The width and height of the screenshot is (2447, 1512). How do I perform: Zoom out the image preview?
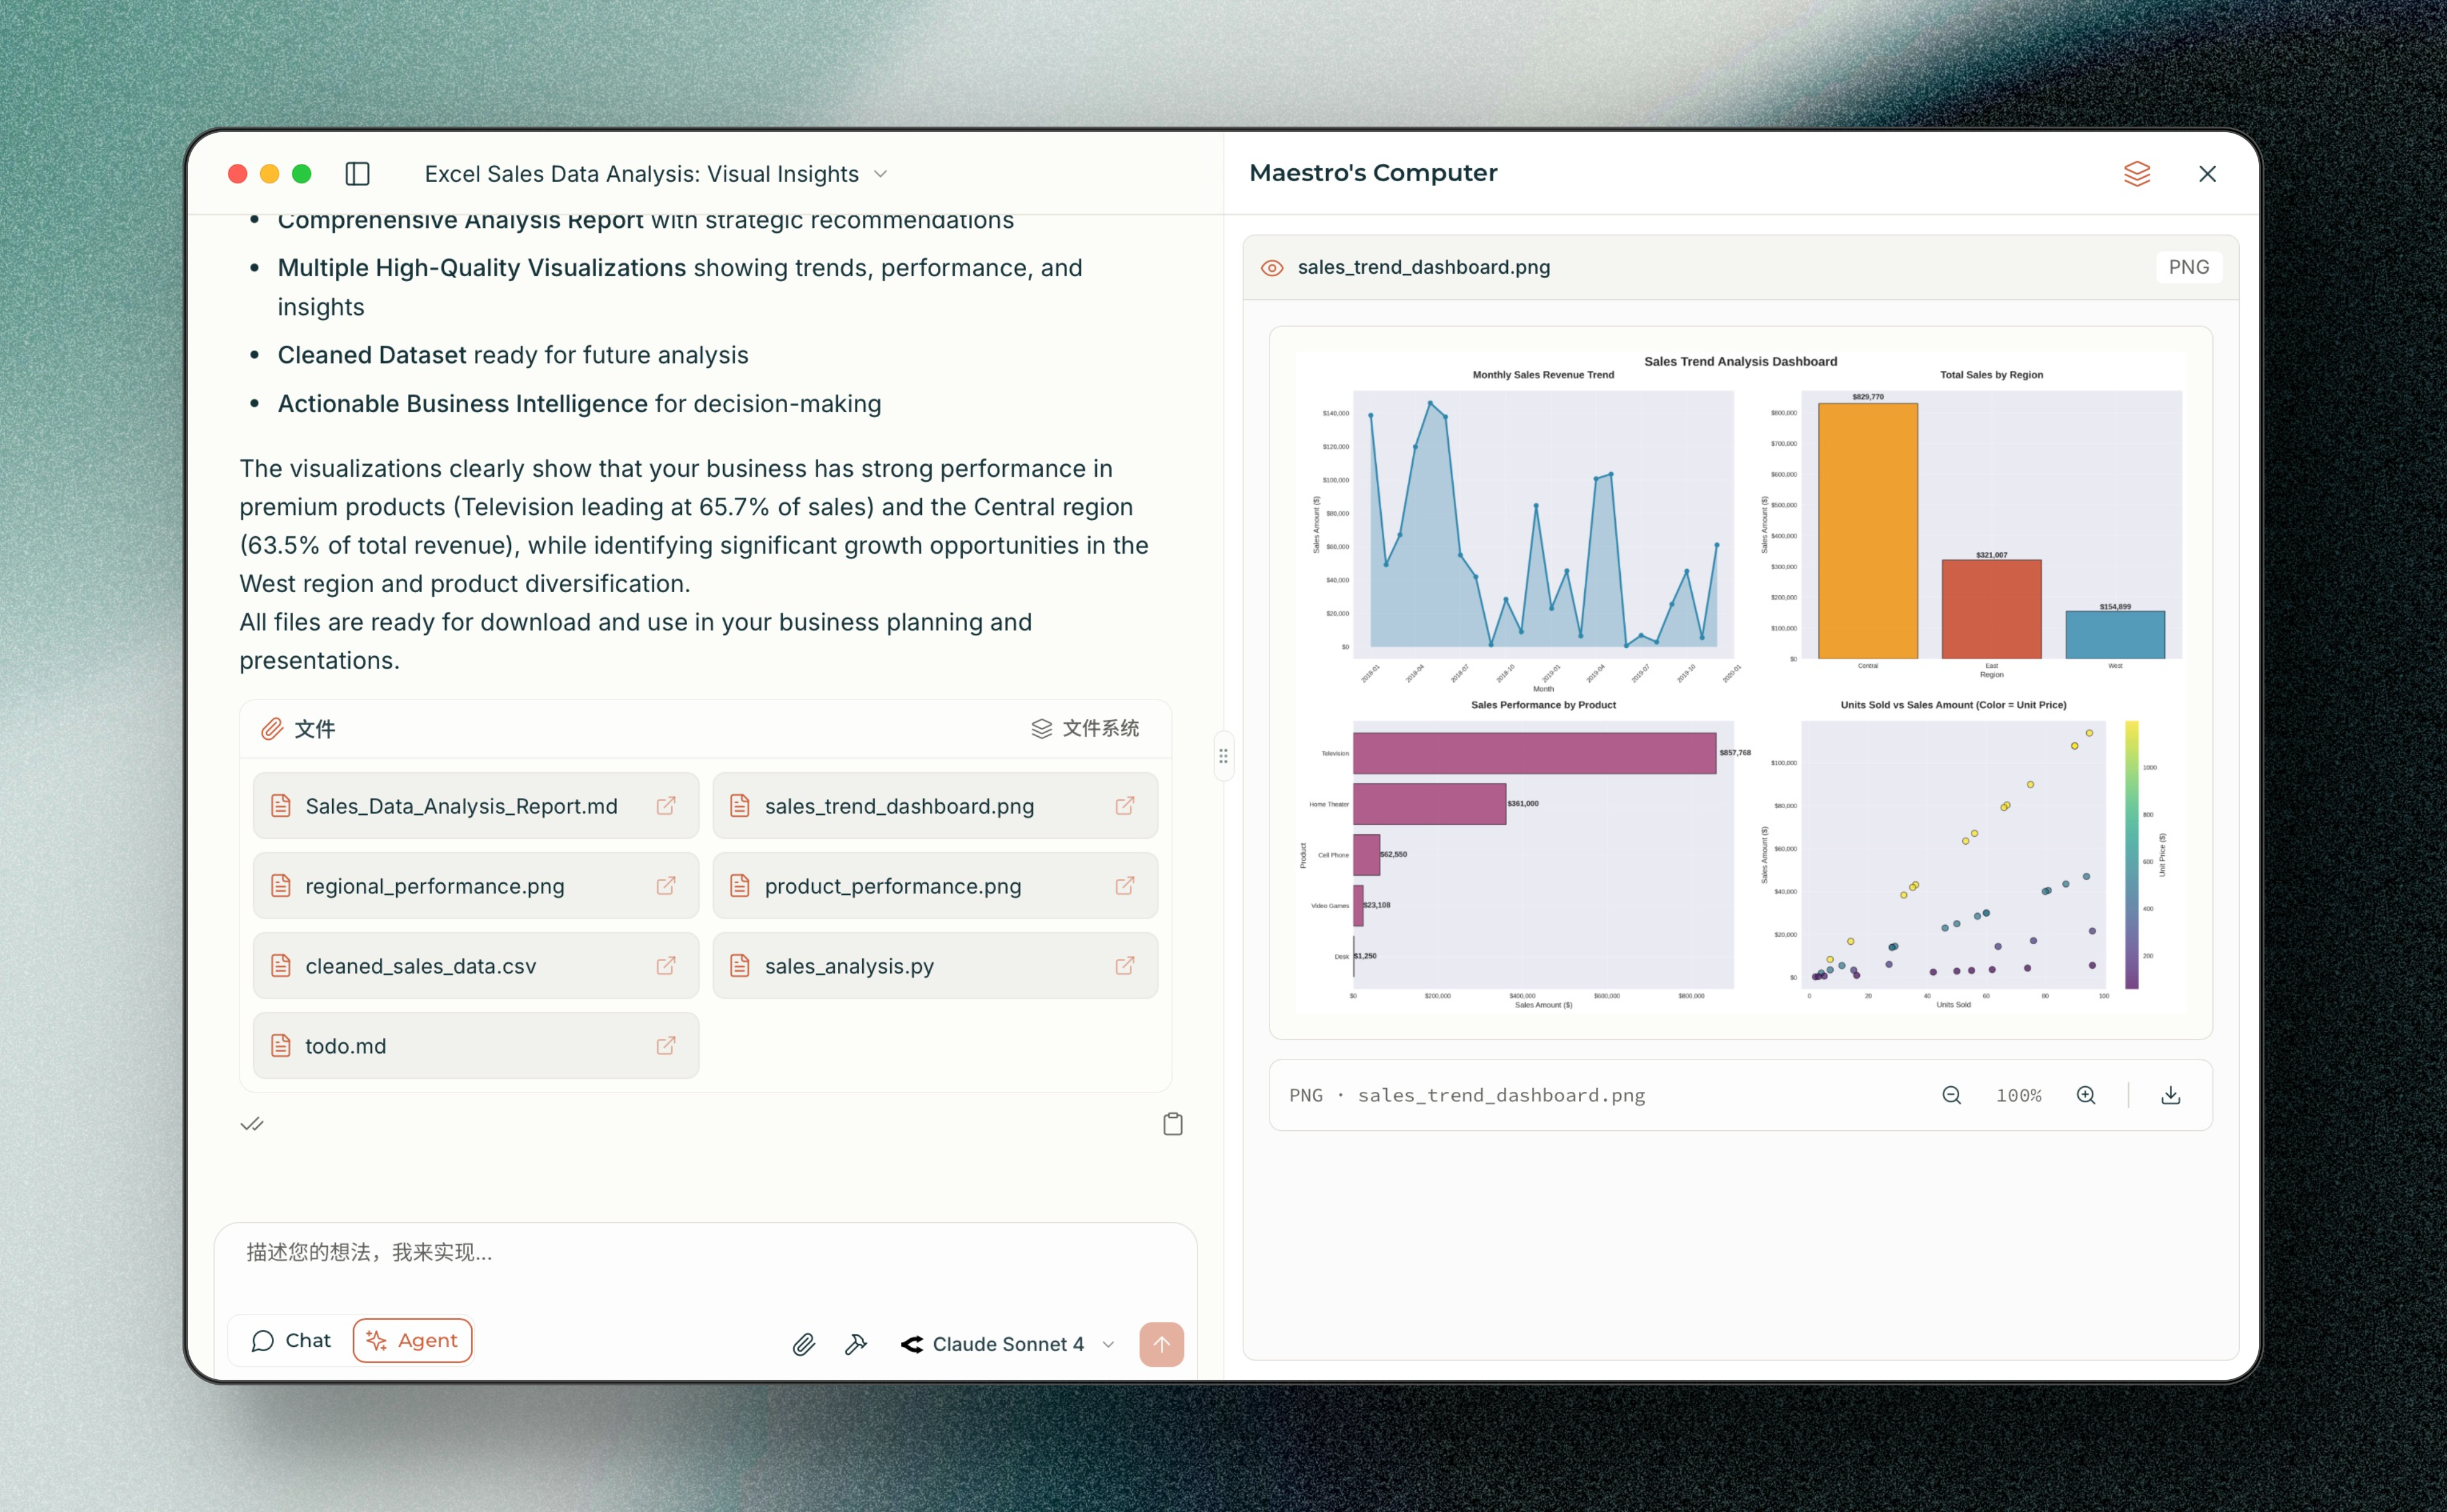pyautogui.click(x=1951, y=1095)
